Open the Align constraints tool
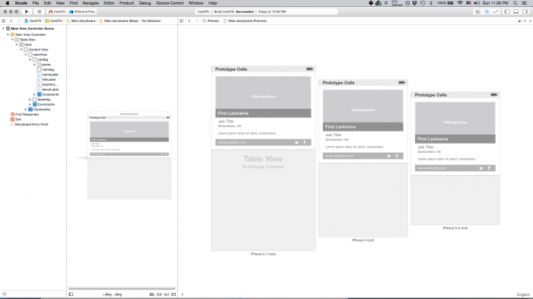This screenshot has height=299, width=533. (x=152, y=294)
